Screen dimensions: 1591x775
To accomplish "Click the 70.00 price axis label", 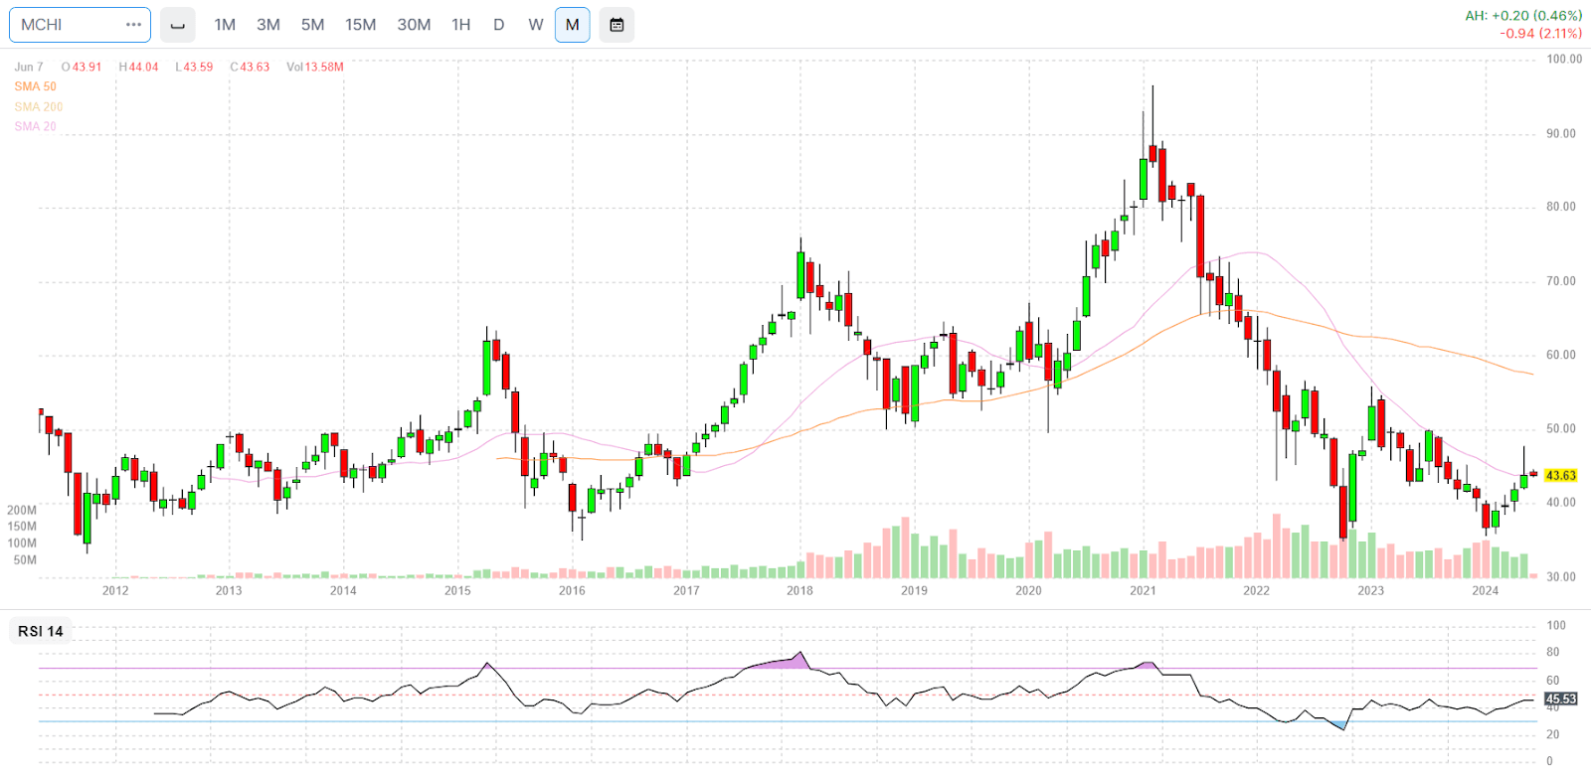I will click(x=1561, y=281).
